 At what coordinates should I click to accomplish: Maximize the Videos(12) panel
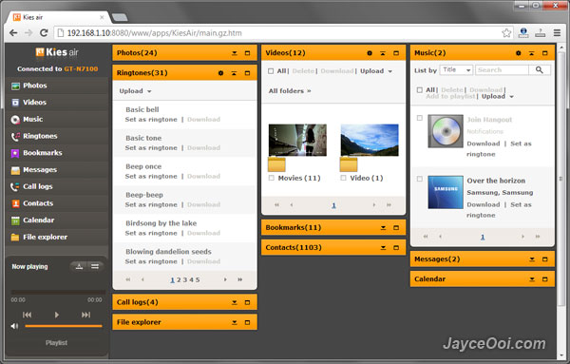pyautogui.click(x=396, y=53)
